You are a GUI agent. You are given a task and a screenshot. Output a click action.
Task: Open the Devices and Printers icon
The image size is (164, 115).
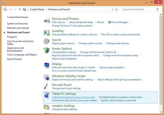coord(47,20)
